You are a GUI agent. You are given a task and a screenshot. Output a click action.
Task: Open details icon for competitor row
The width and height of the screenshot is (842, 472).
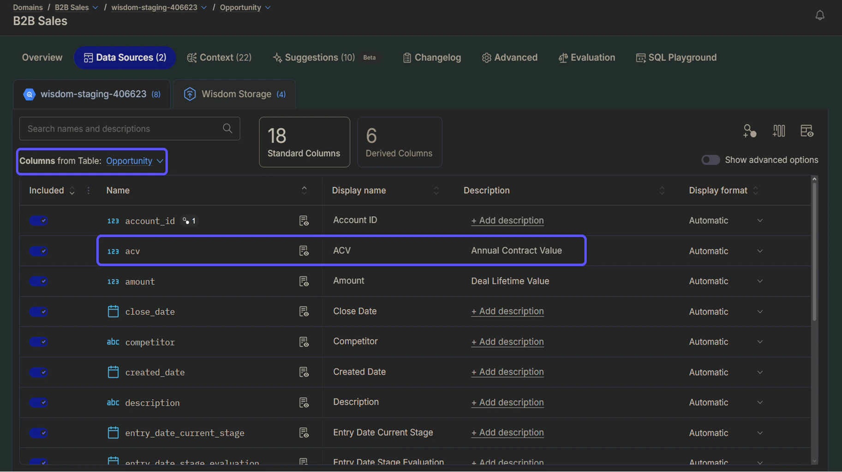(304, 342)
